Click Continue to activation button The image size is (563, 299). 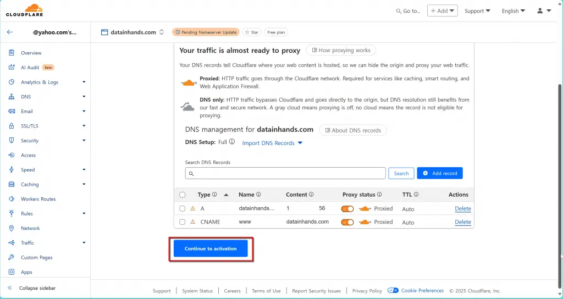coord(211,248)
